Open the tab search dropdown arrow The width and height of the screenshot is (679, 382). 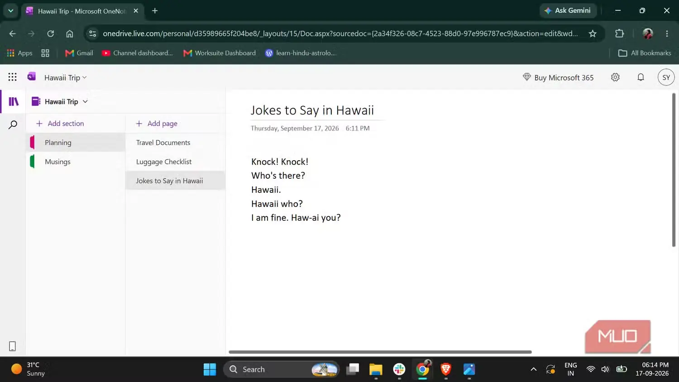[11, 11]
